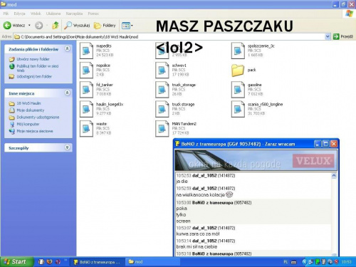Image resolution: width=356 pixels, height=267 pixels.
Task: Click the first quick launch icon
Action: point(41,262)
